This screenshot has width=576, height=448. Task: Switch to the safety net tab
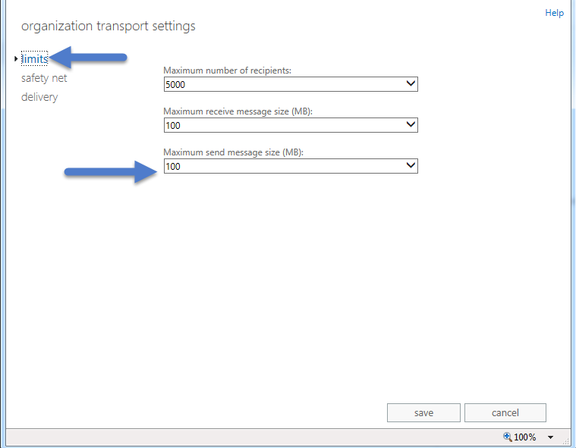[44, 78]
